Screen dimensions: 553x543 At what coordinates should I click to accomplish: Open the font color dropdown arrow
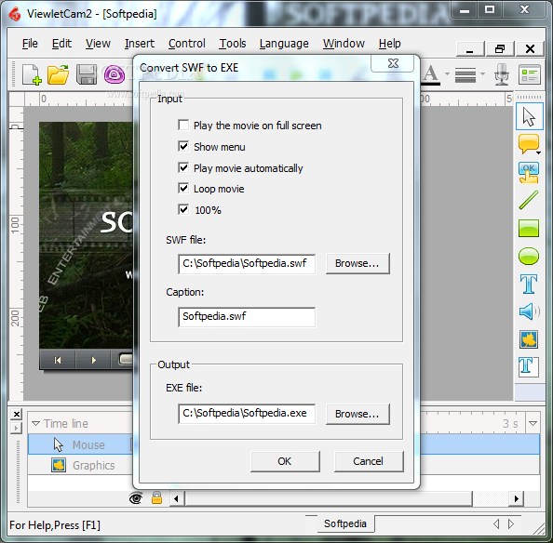(x=447, y=74)
